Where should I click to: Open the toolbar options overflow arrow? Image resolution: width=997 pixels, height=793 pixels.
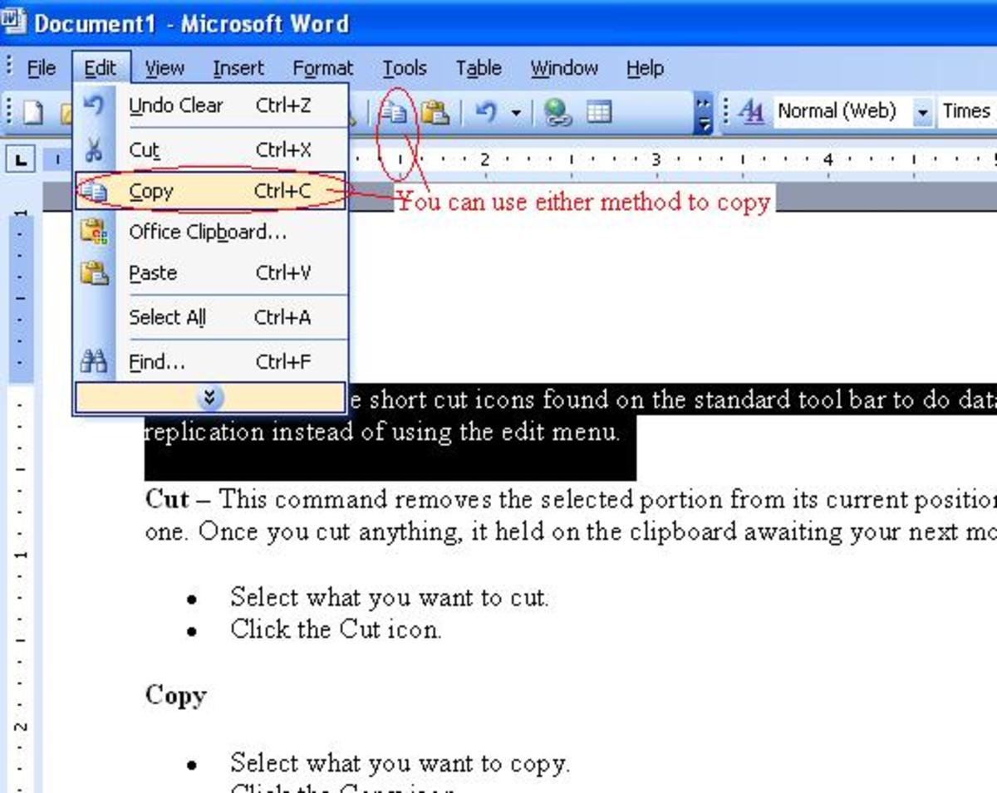703,114
